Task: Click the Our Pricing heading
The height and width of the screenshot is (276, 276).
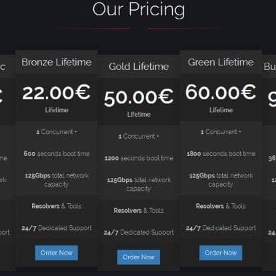Action: [139, 9]
